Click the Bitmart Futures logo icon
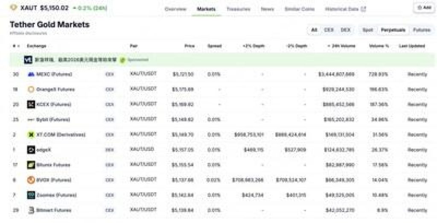This screenshot has width=437, height=223. tap(31, 210)
